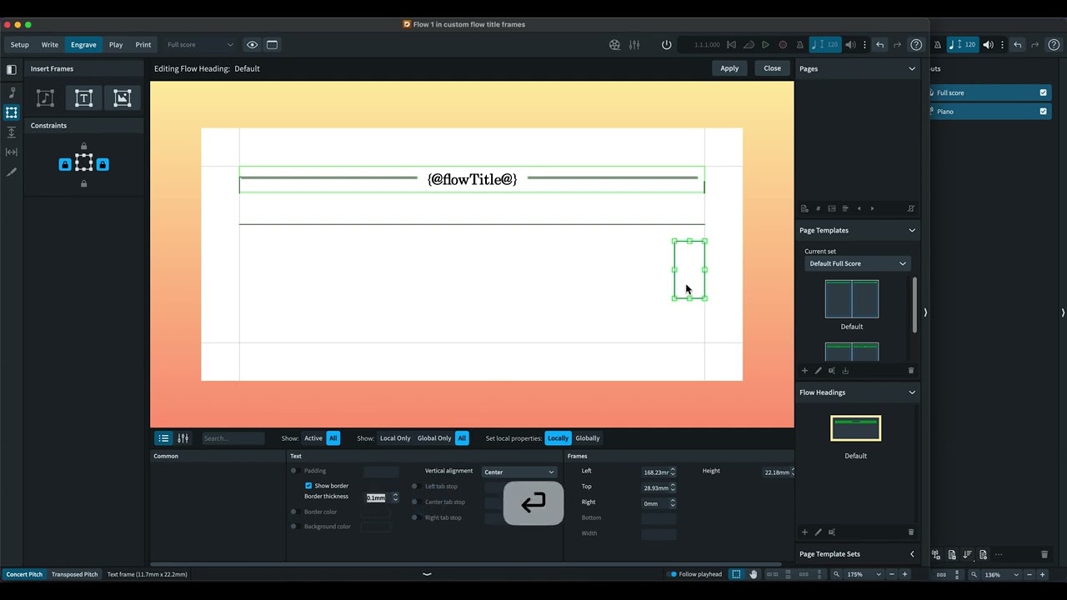Select Staff Spacing tool in toolbox
This screenshot has width=1067, height=600.
[12, 132]
